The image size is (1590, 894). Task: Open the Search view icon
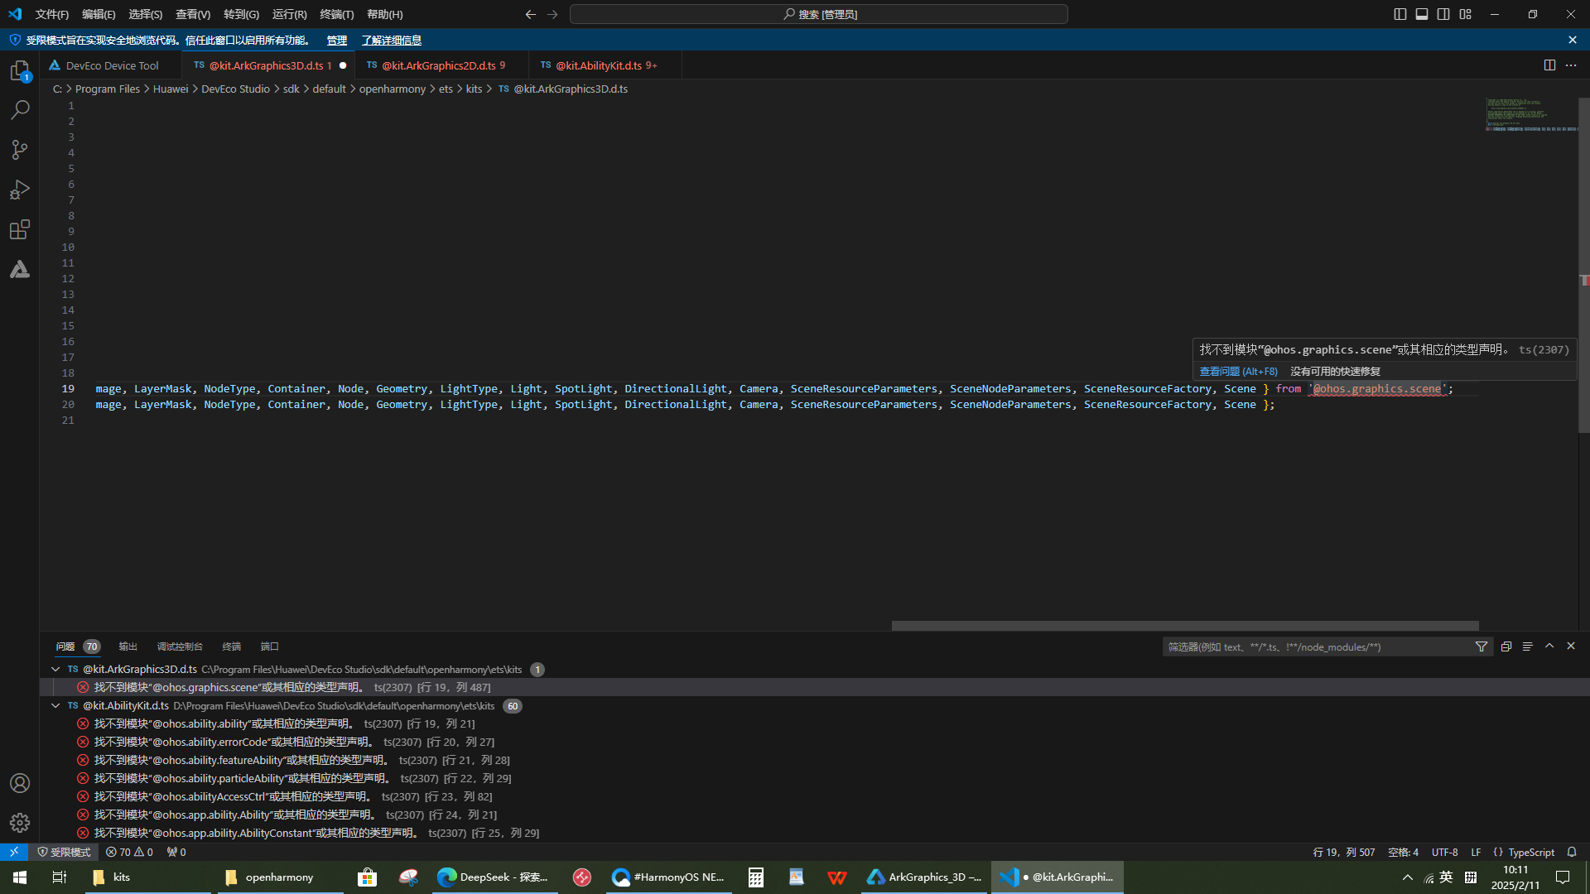20,110
